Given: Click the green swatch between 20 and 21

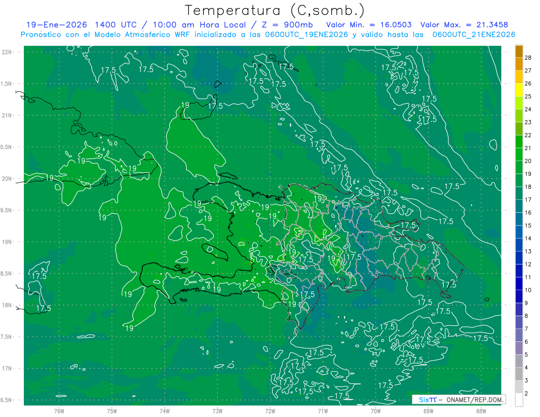Looking at the screenshot, I should 519,154.
